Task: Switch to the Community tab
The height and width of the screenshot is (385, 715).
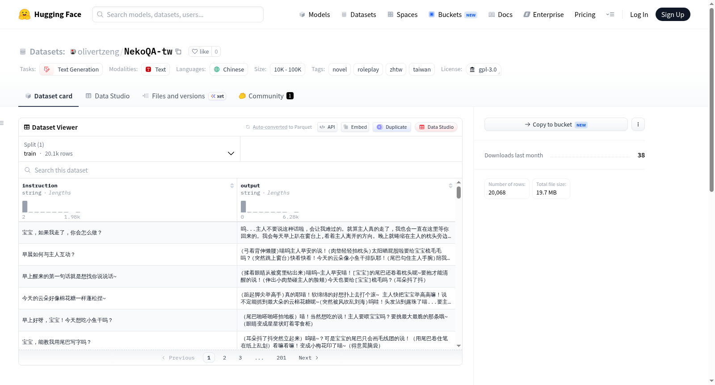Action: 266,96
